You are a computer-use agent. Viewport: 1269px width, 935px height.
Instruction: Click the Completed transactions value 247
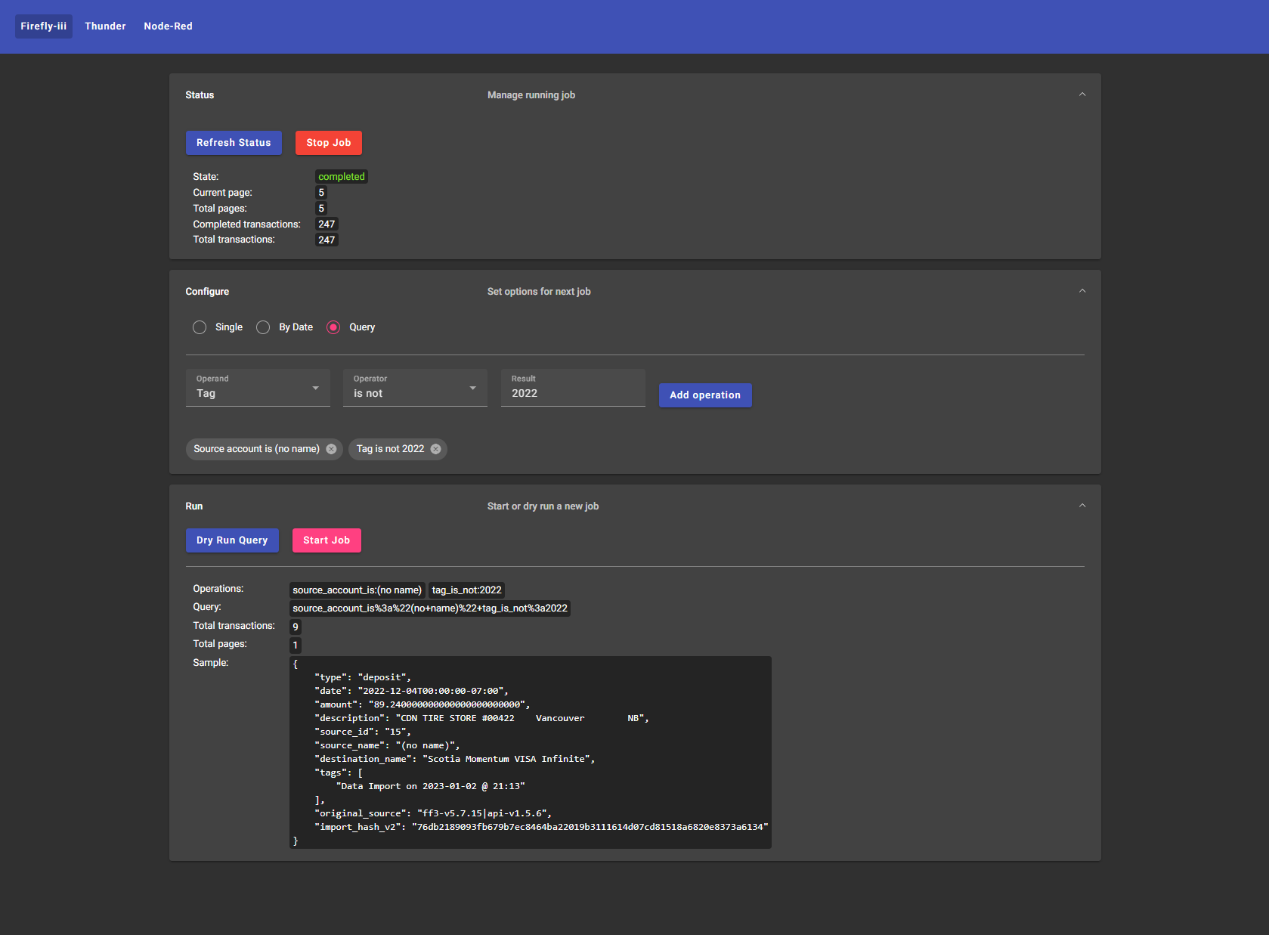coord(327,224)
